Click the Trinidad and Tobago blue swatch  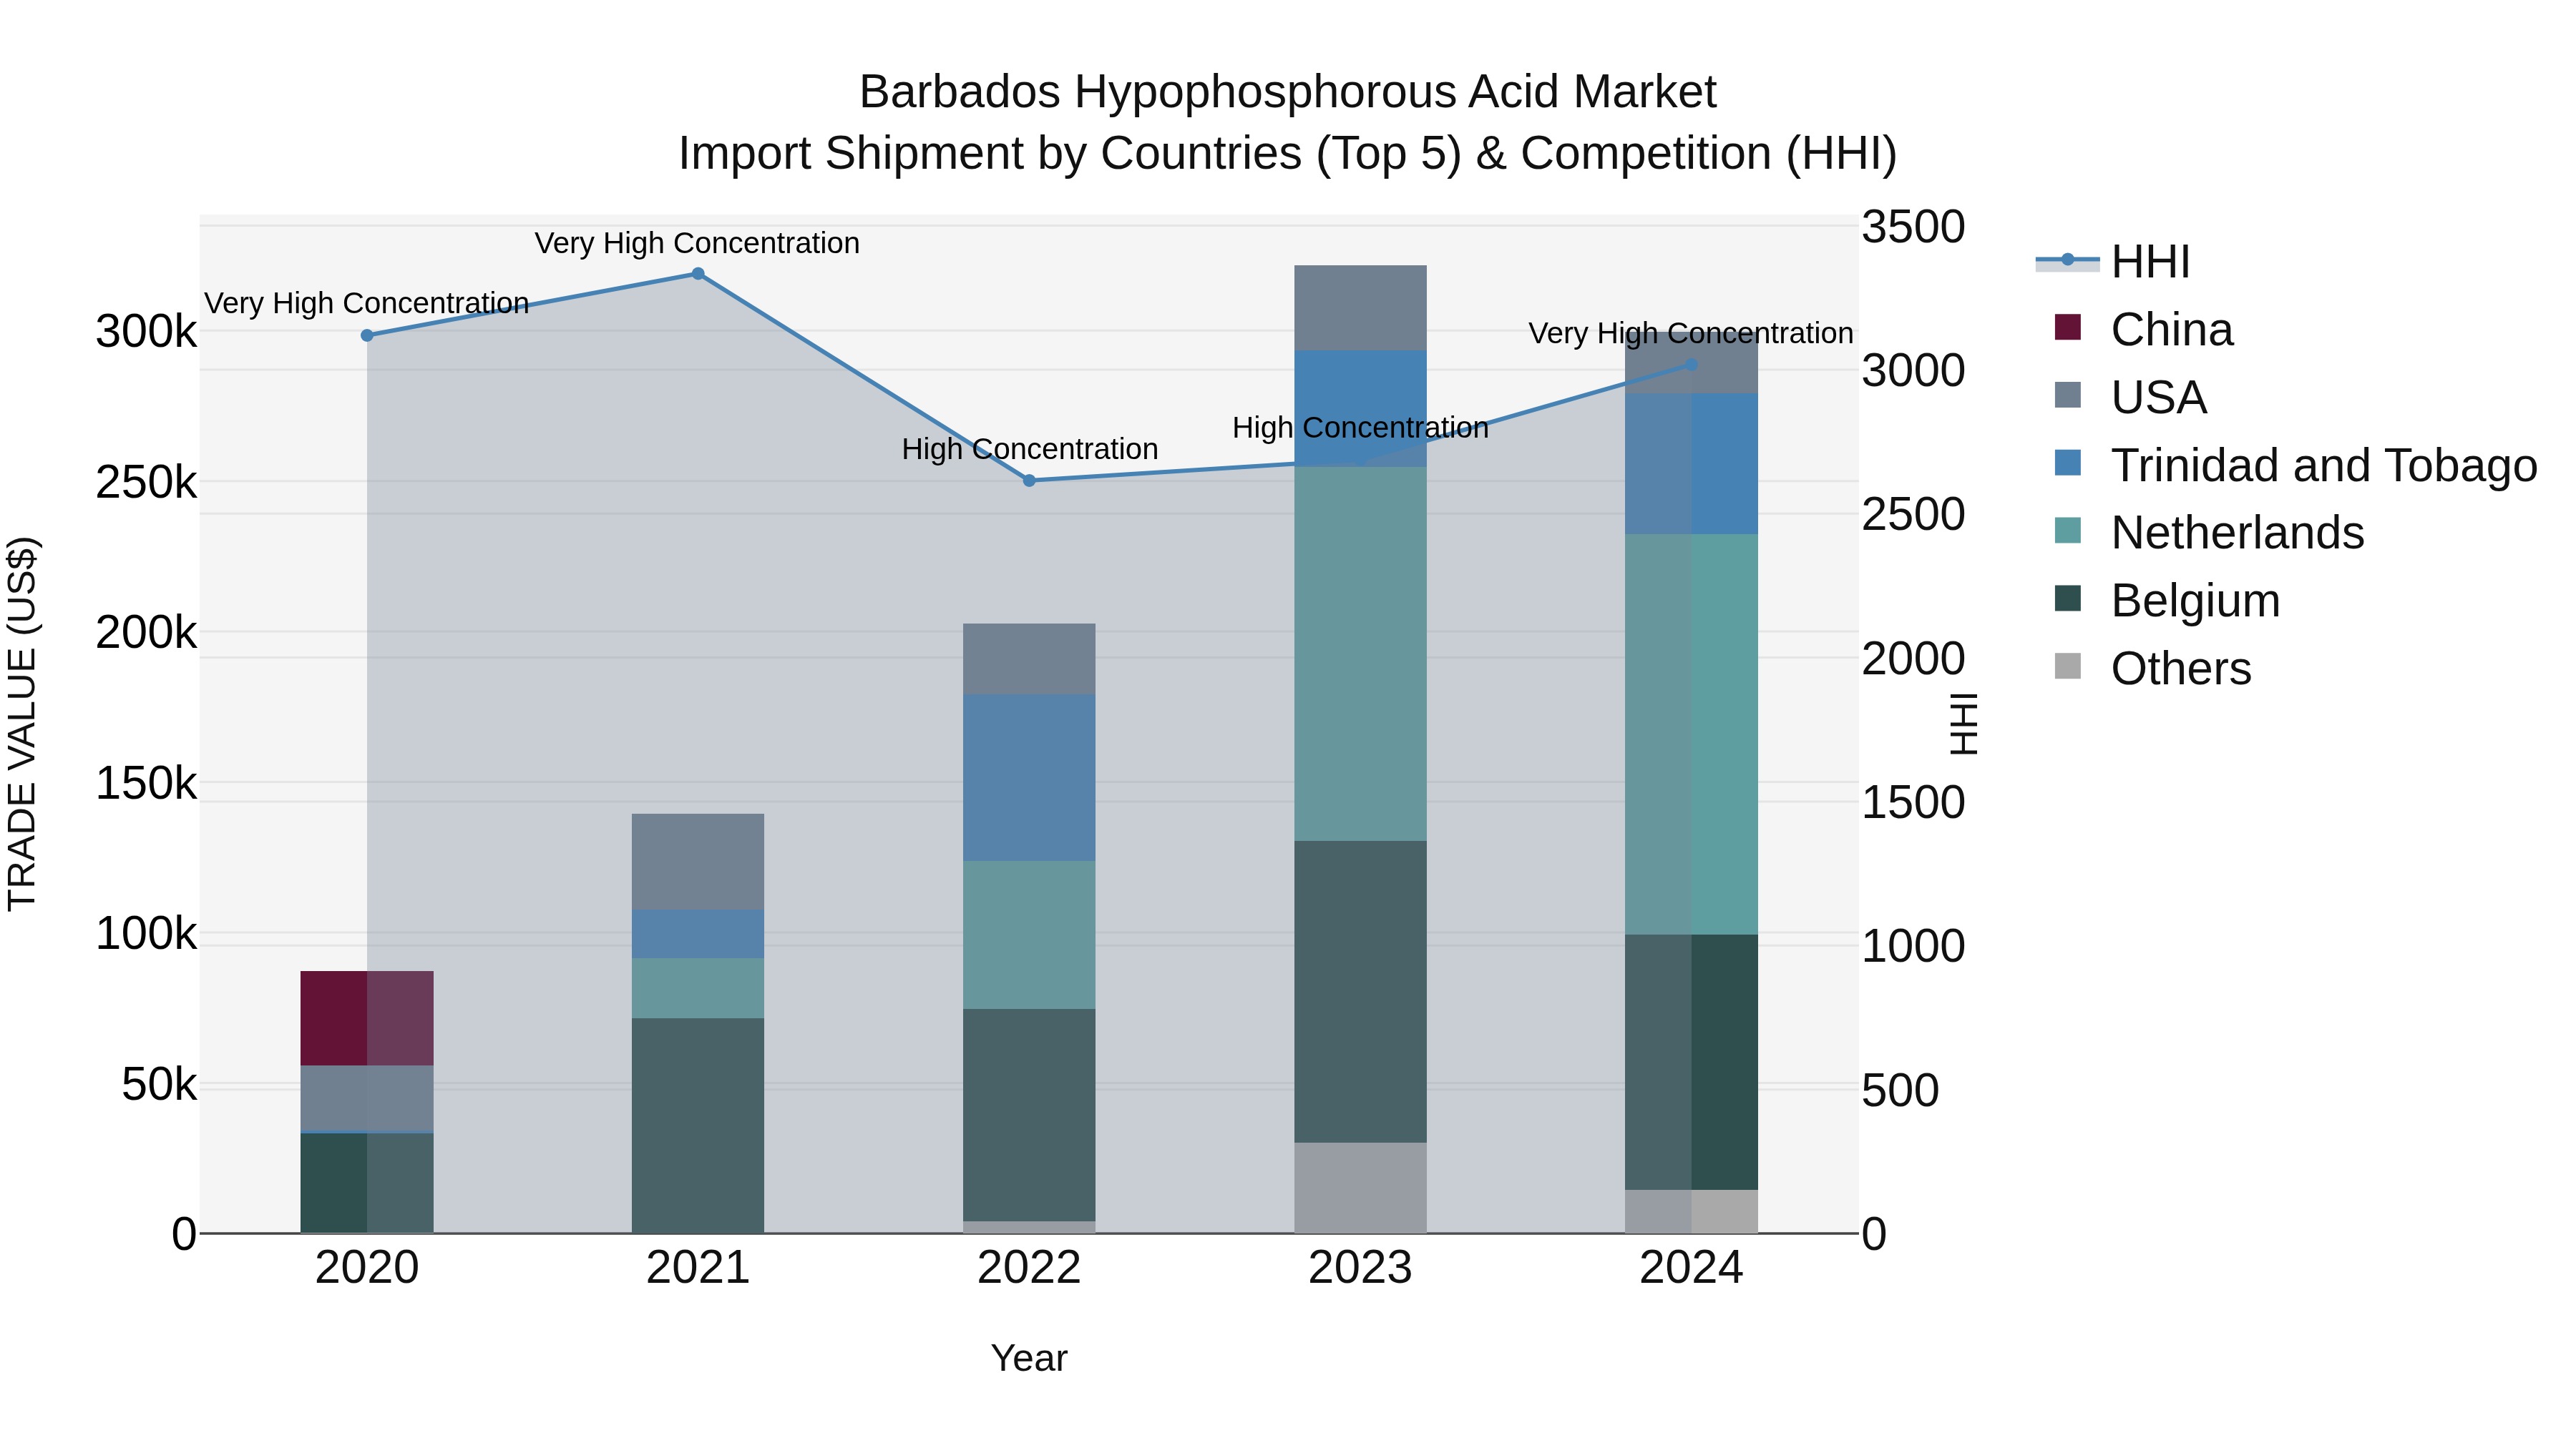point(2067,463)
